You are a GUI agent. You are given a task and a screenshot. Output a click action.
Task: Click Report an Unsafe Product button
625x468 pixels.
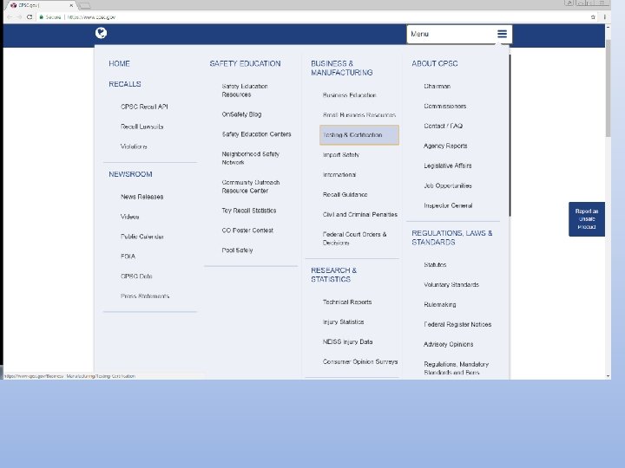pos(586,219)
